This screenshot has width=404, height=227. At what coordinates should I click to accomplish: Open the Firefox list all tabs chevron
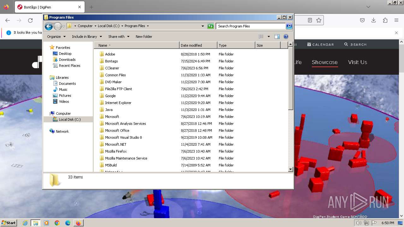click(x=368, y=7)
